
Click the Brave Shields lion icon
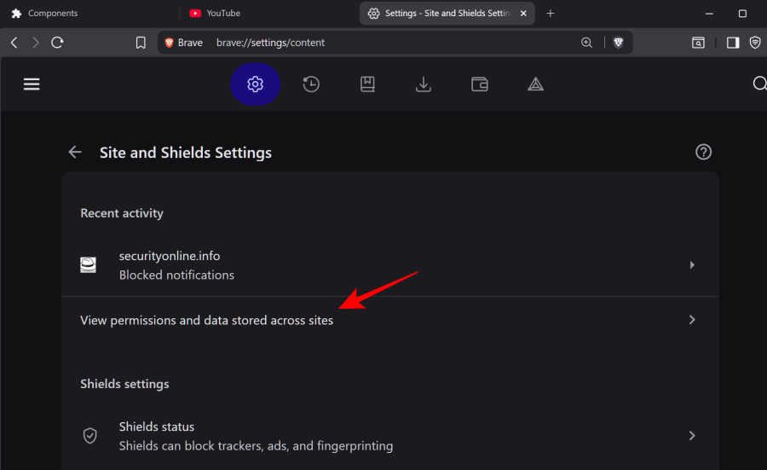tap(618, 43)
